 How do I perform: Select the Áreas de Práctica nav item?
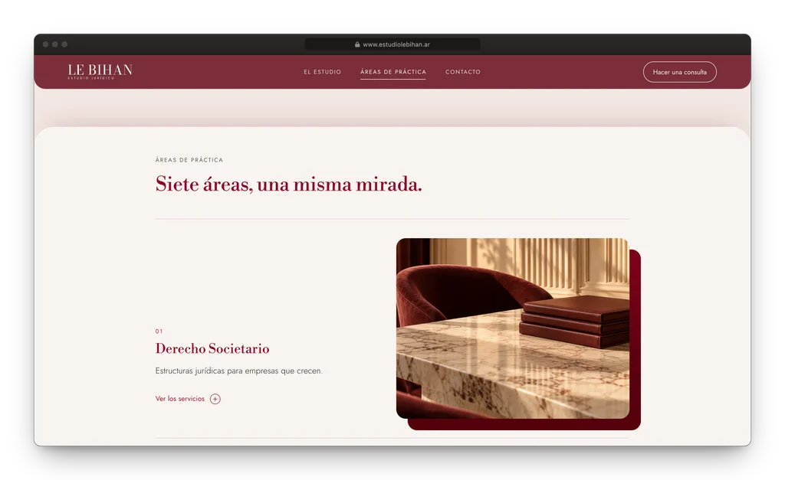[x=393, y=72]
